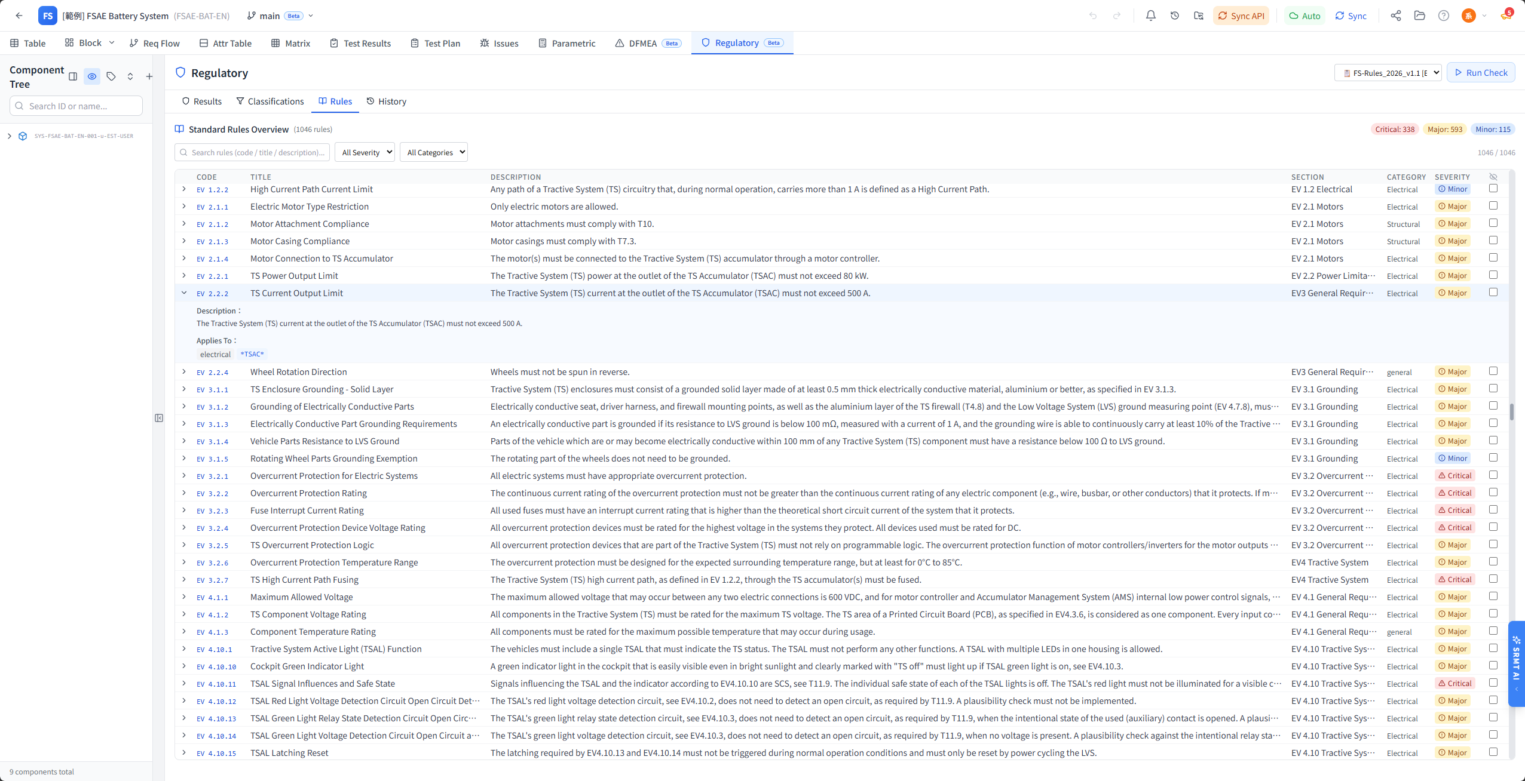1525x781 pixels.
Task: Collapse sidebar with the panel handle icon
Action: click(159, 418)
